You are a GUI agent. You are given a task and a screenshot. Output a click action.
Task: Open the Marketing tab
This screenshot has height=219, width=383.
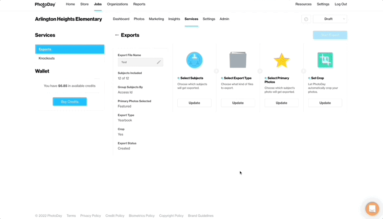click(x=156, y=19)
